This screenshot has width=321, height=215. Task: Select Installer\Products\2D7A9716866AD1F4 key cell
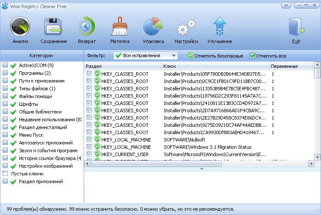point(214,111)
